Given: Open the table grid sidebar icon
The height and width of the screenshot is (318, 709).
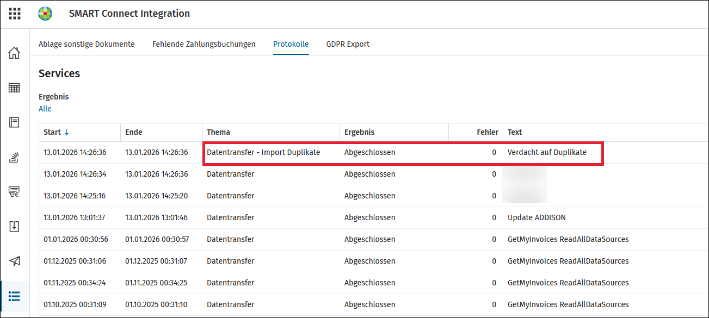Looking at the screenshot, I should pyautogui.click(x=14, y=88).
